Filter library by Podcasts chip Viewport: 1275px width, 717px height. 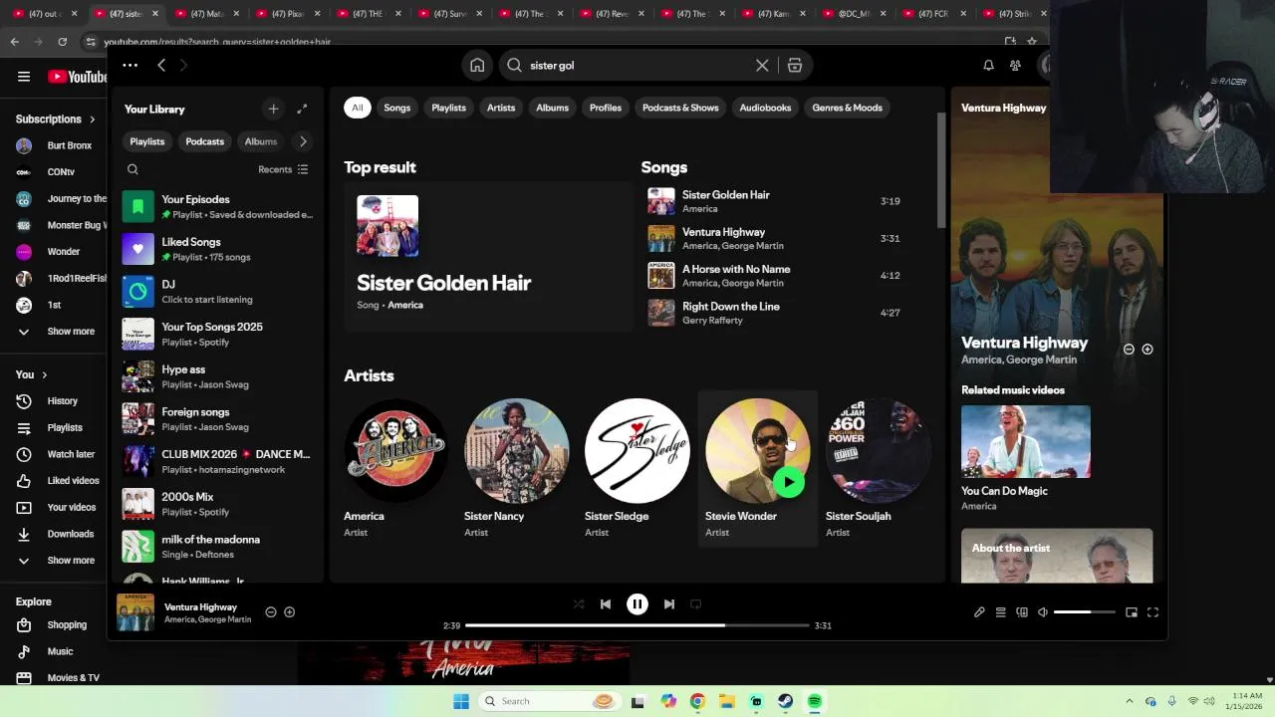205,141
